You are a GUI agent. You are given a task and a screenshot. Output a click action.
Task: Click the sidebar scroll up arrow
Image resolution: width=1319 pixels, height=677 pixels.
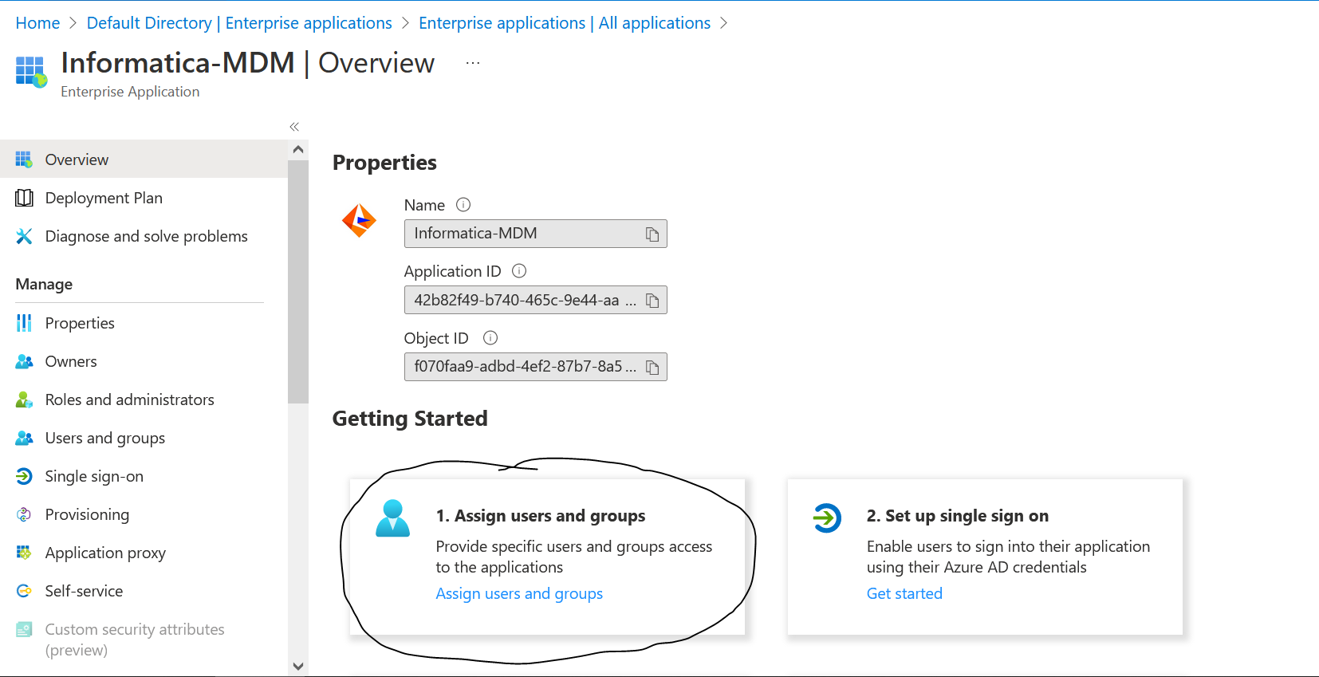[x=298, y=149]
